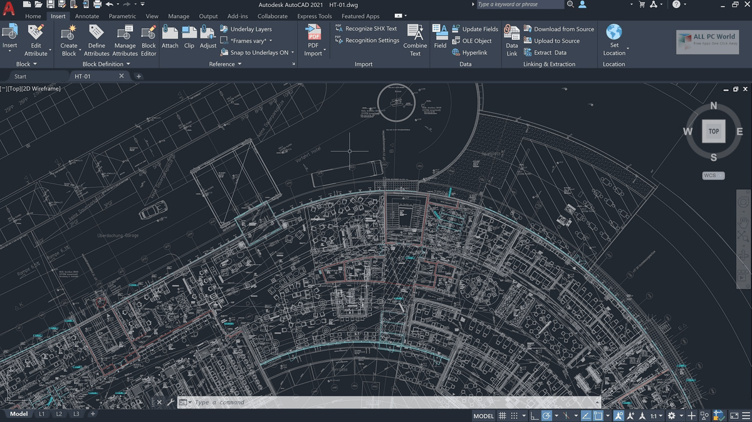Switch to the Annotate ribbon tab
The width and height of the screenshot is (752, 422).
point(87,16)
